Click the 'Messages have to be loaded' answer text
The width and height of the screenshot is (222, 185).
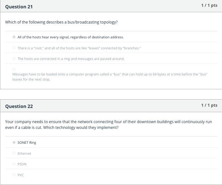[110, 77]
